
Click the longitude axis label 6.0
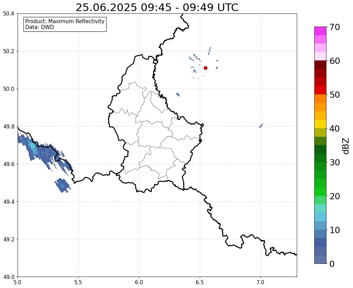coord(139,282)
